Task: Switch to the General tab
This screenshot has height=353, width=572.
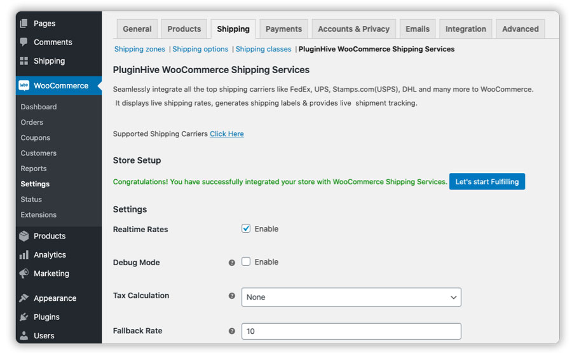Action: (137, 29)
